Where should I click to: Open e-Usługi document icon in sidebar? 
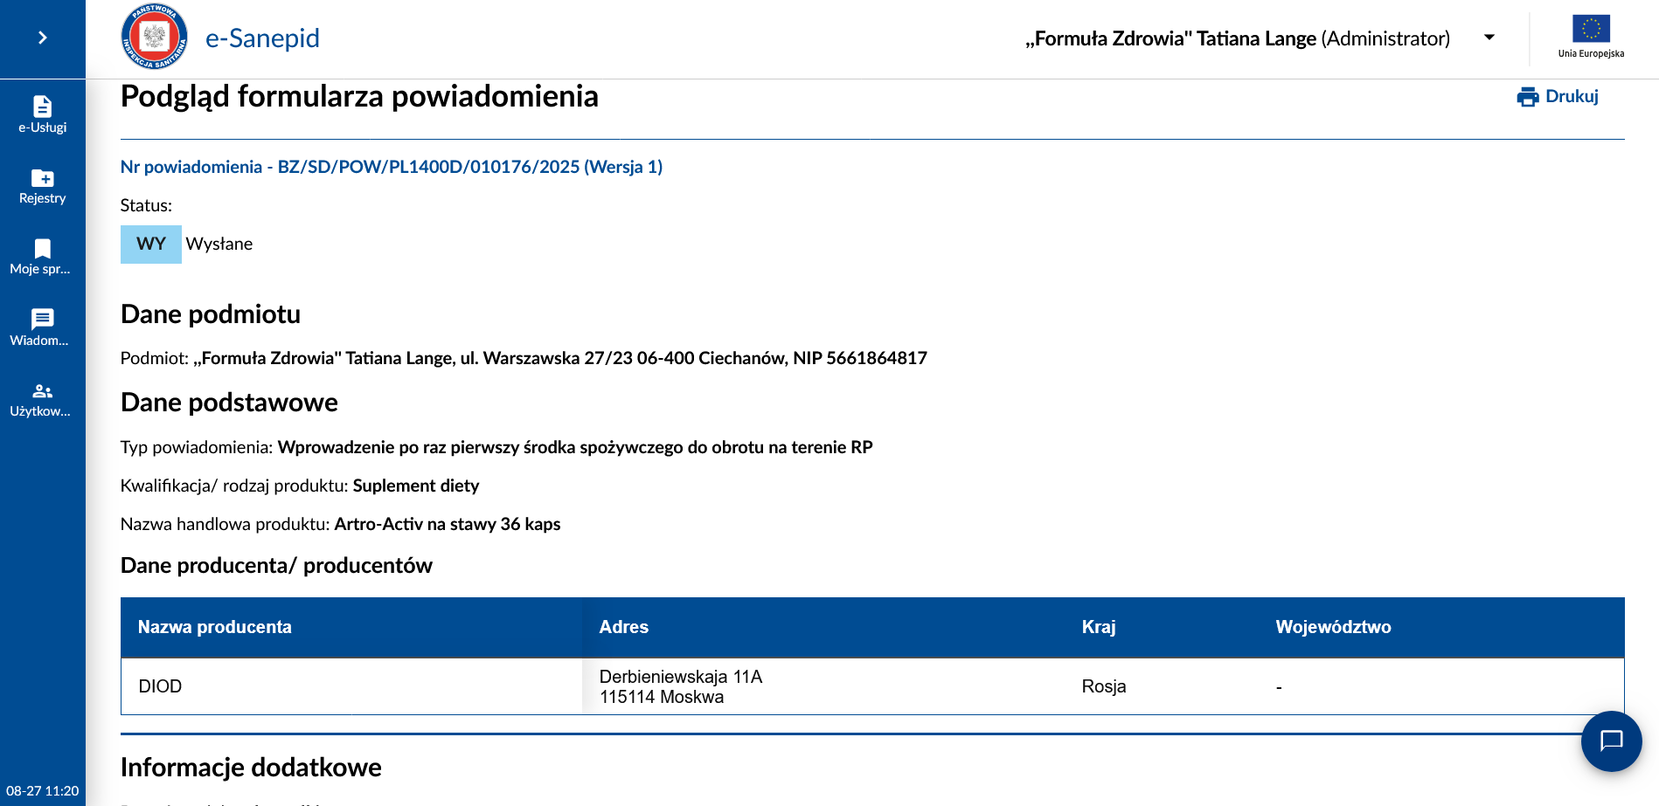(x=42, y=107)
